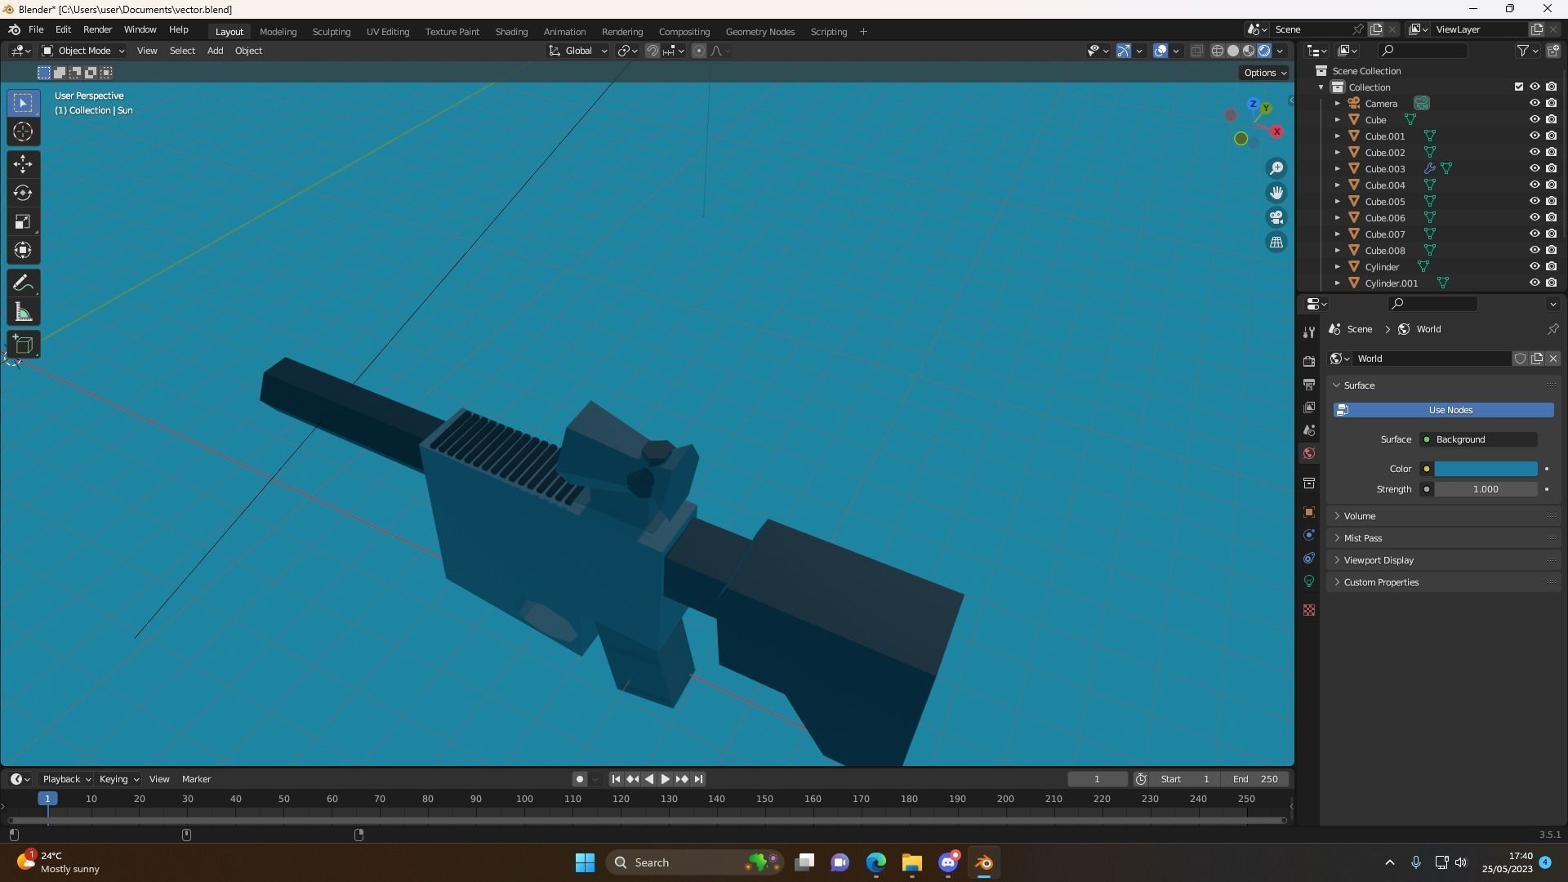Select the Move tool

[x=23, y=164]
